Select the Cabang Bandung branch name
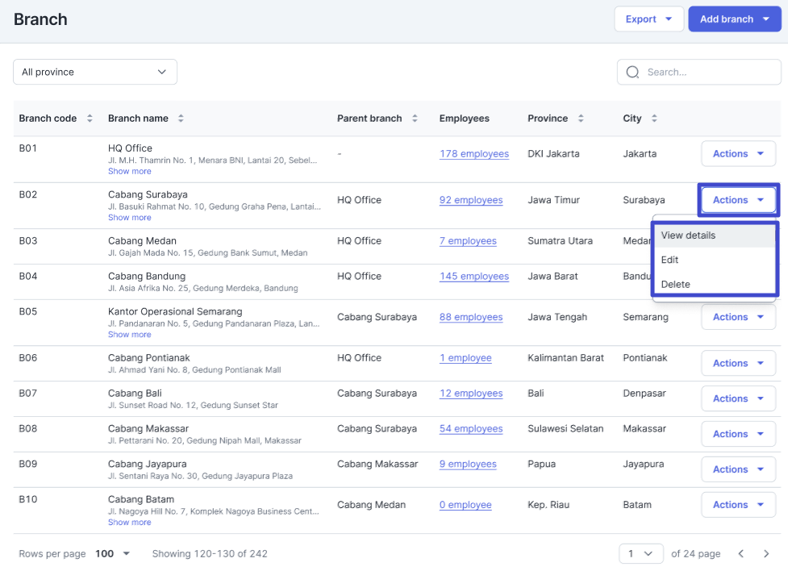This screenshot has height=571, width=788. (147, 276)
